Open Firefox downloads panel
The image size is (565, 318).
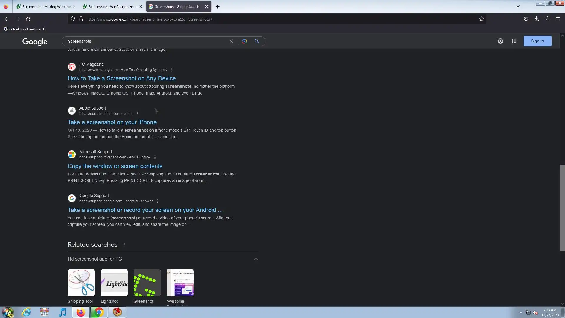tap(536, 19)
